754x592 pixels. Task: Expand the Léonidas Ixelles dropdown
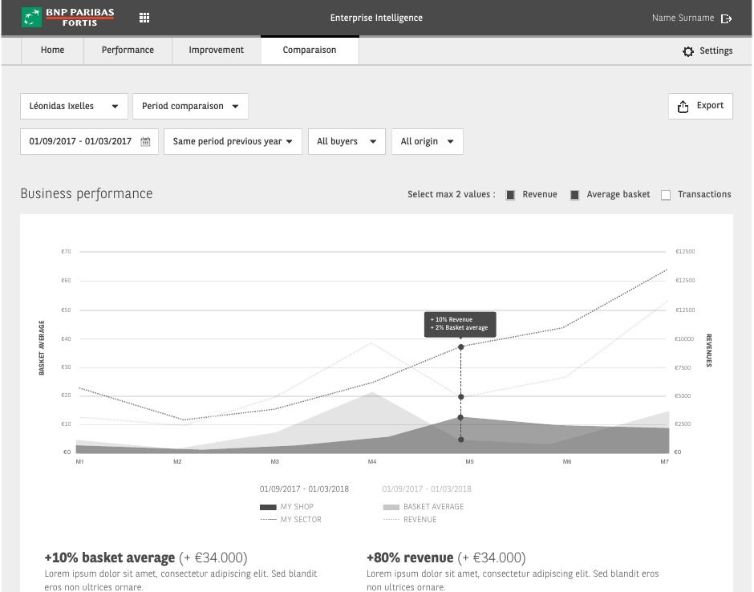(x=74, y=106)
